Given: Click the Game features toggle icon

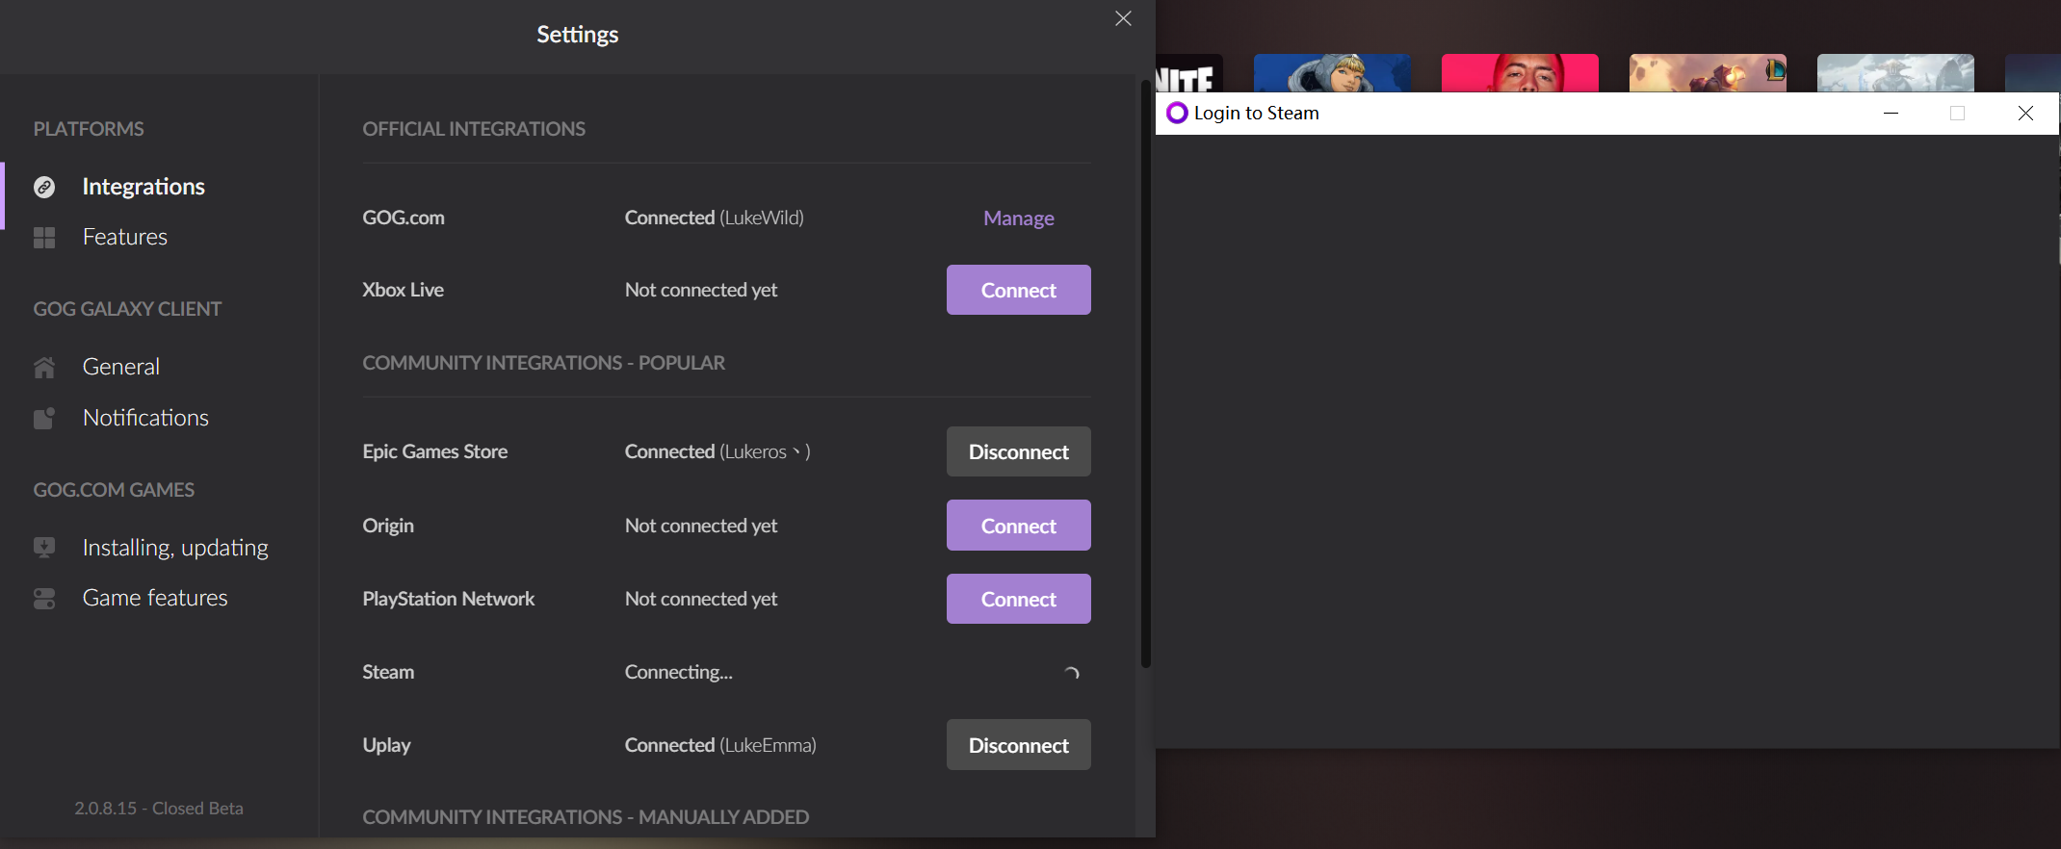Looking at the screenshot, I should coord(44,599).
